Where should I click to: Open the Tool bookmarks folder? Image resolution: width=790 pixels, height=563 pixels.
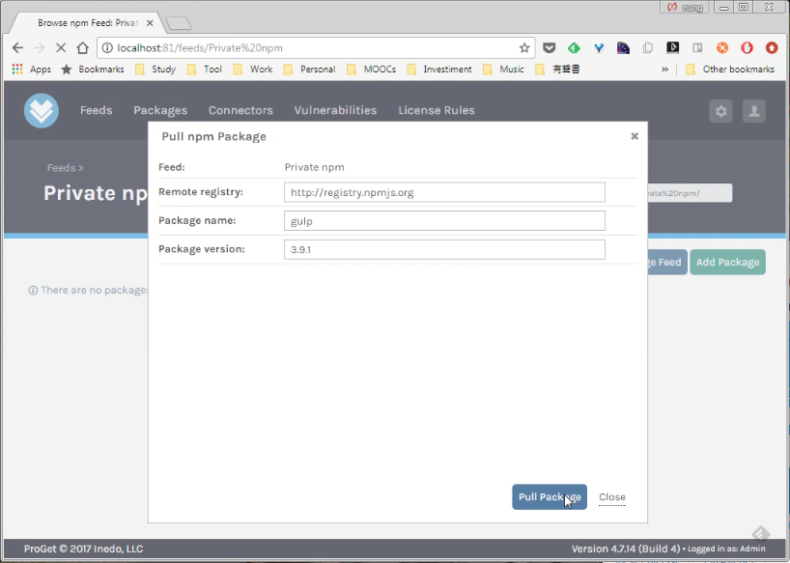point(205,69)
